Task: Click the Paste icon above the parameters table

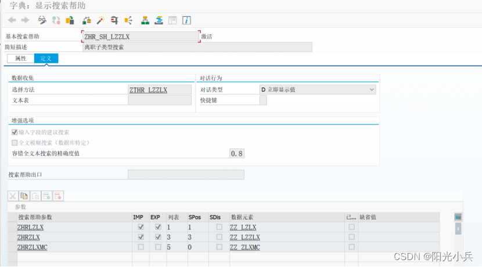Action: coord(35,196)
